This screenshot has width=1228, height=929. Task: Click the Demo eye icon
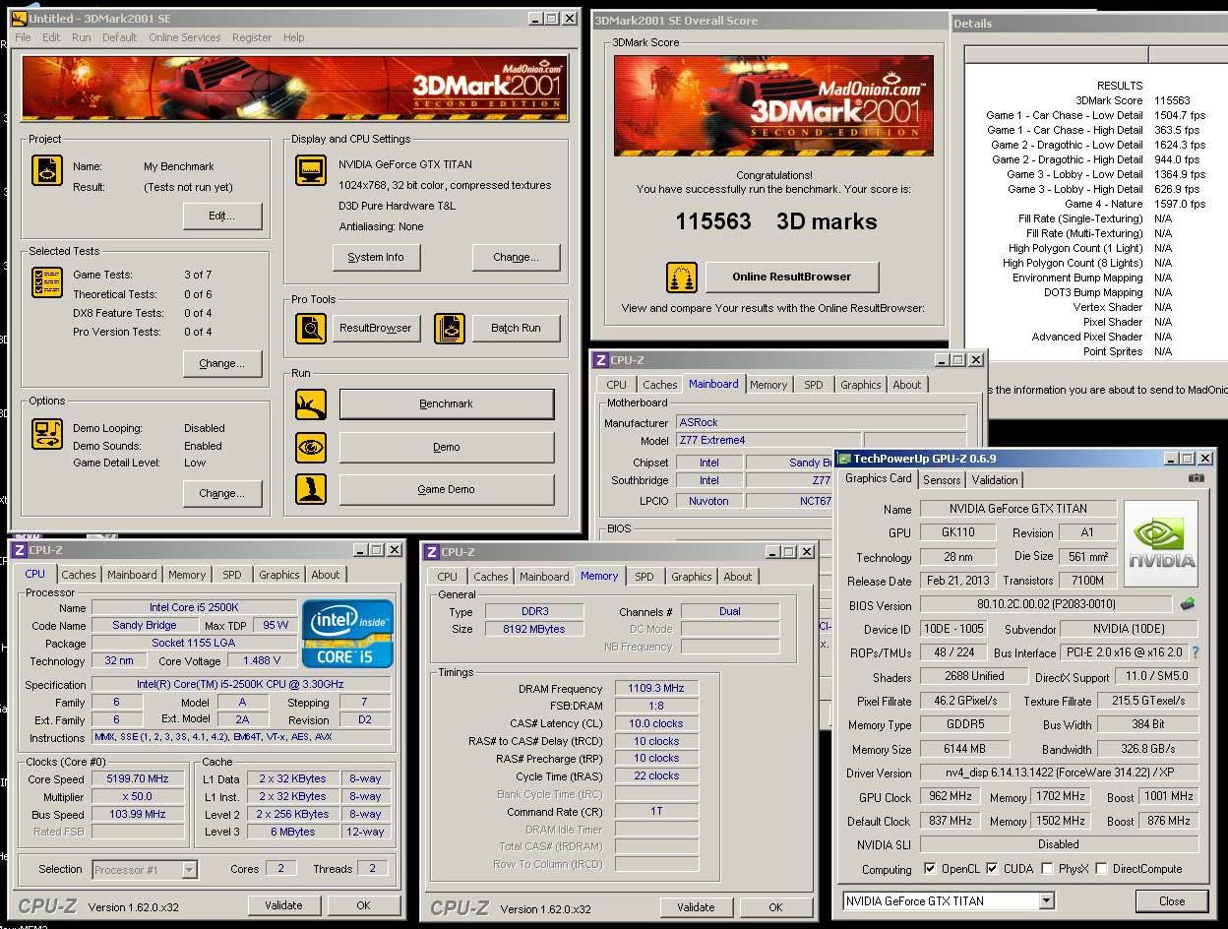pyautogui.click(x=311, y=447)
